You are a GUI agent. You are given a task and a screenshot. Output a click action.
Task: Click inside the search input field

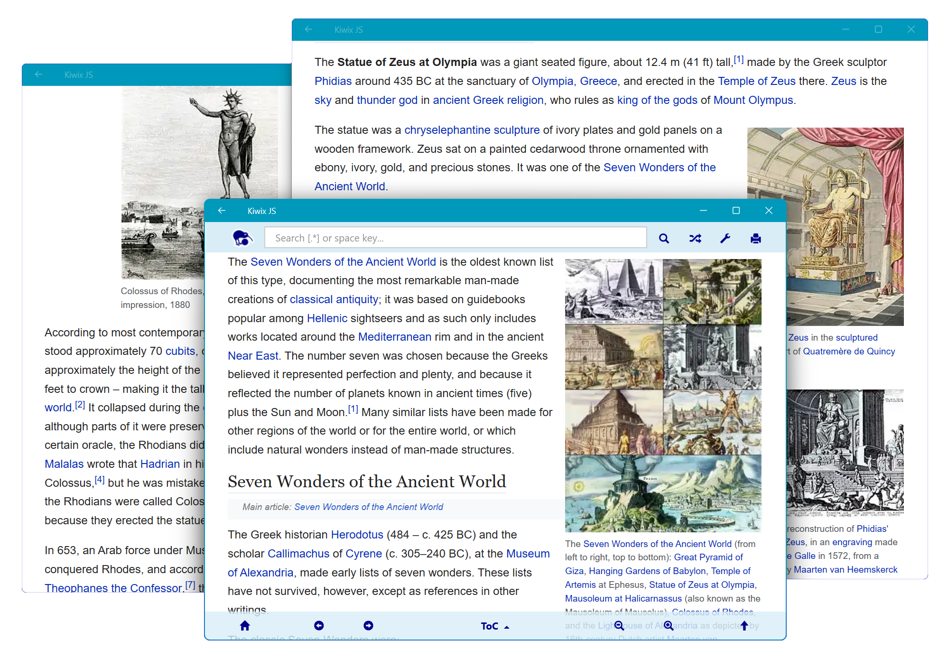pyautogui.click(x=455, y=238)
